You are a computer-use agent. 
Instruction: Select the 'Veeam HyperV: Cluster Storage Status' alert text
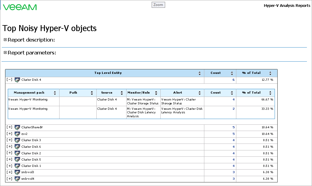179,101
